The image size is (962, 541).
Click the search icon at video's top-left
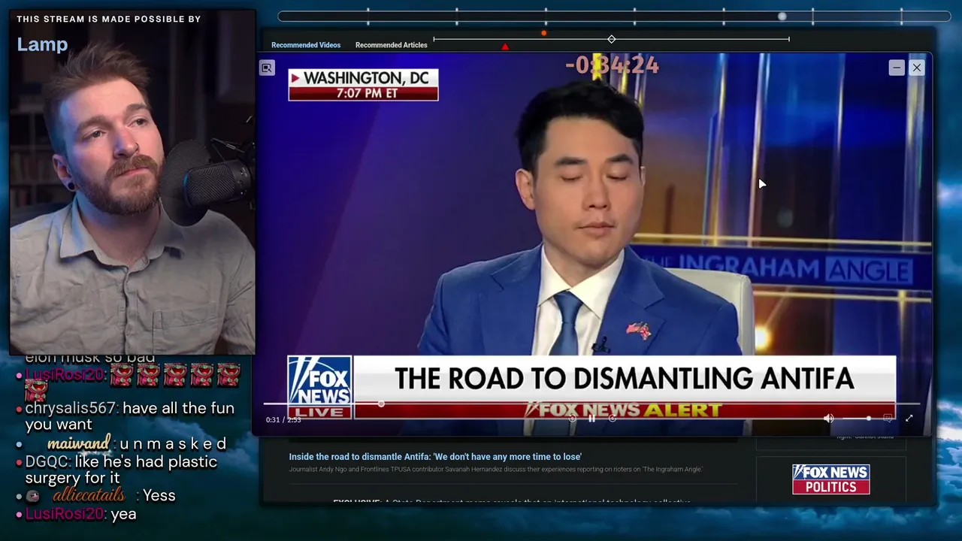(x=267, y=68)
